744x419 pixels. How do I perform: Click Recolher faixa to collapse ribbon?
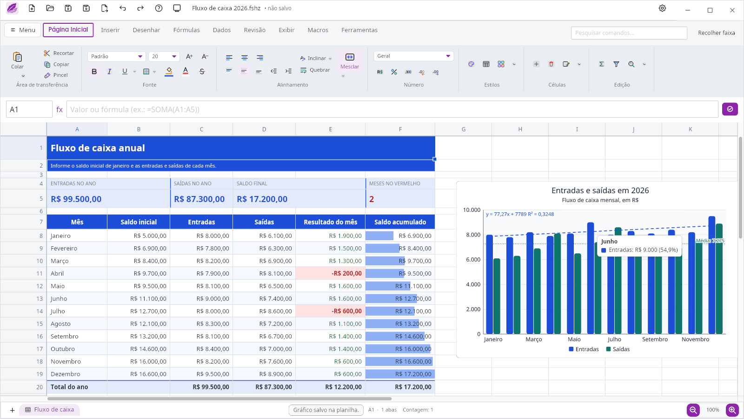click(716, 33)
